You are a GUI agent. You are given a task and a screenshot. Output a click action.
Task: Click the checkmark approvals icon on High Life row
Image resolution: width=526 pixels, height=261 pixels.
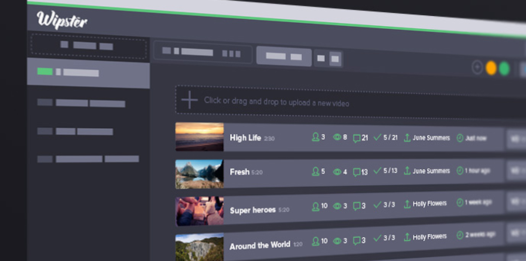tap(378, 137)
